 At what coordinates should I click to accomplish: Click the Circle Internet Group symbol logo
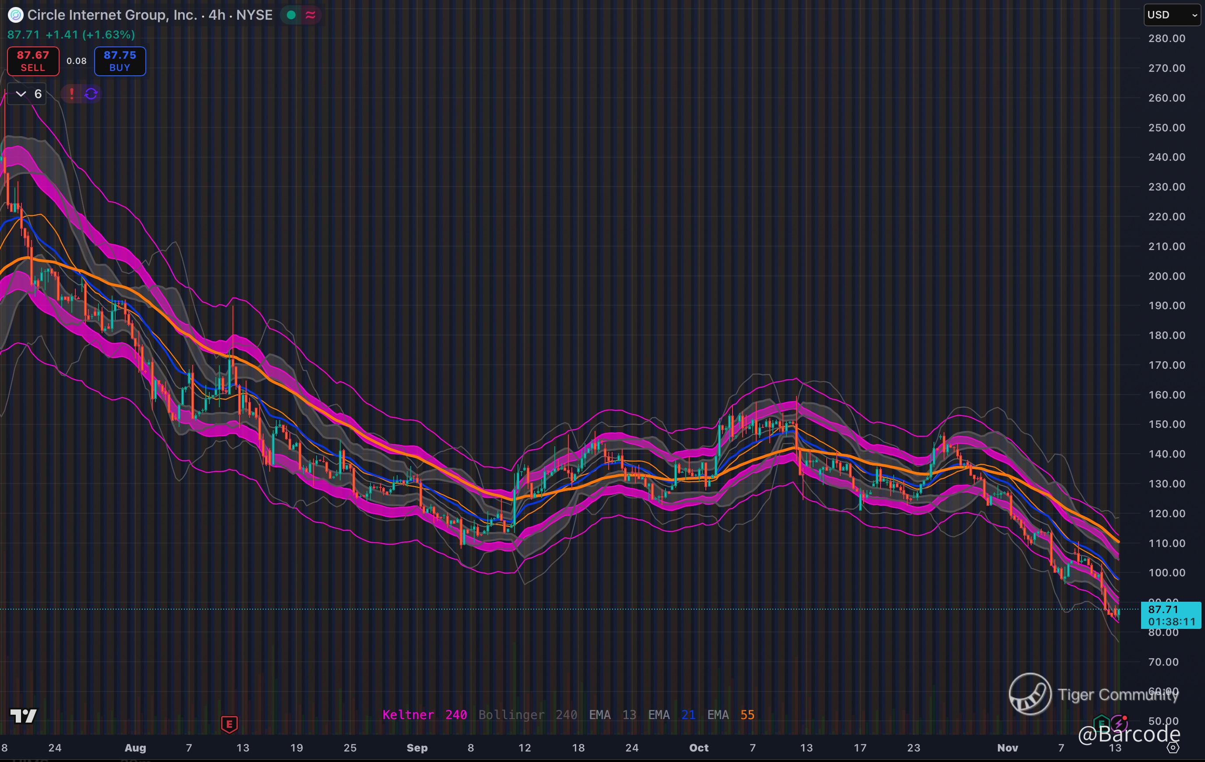pyautogui.click(x=15, y=15)
